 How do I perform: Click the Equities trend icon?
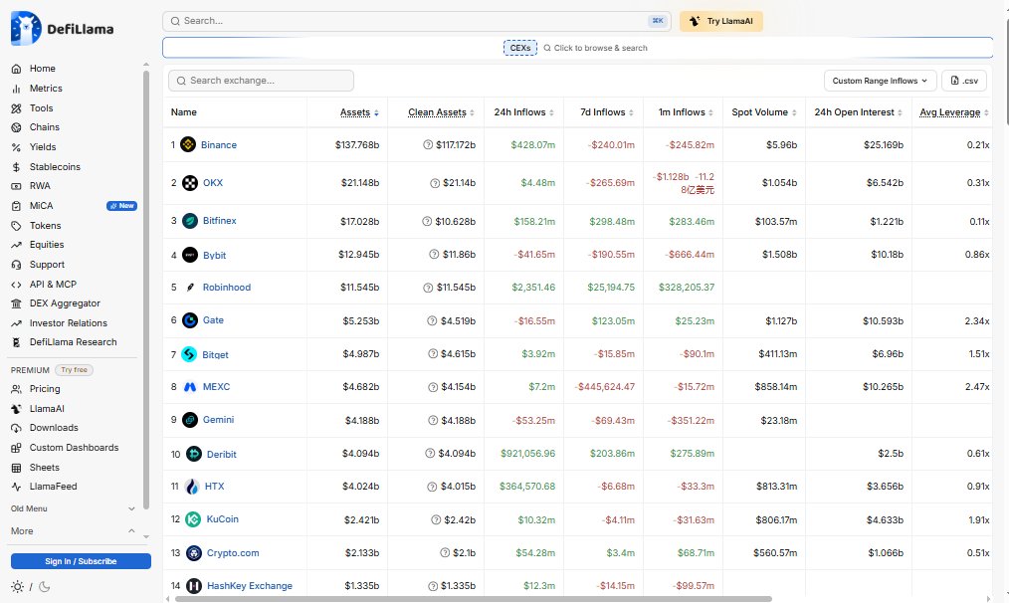[17, 245]
